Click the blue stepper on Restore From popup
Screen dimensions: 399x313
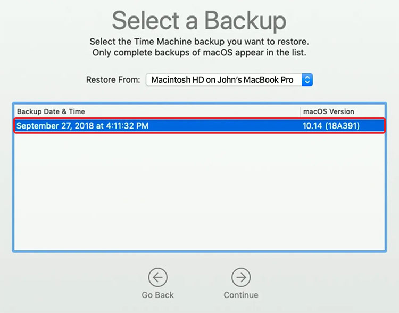(307, 79)
